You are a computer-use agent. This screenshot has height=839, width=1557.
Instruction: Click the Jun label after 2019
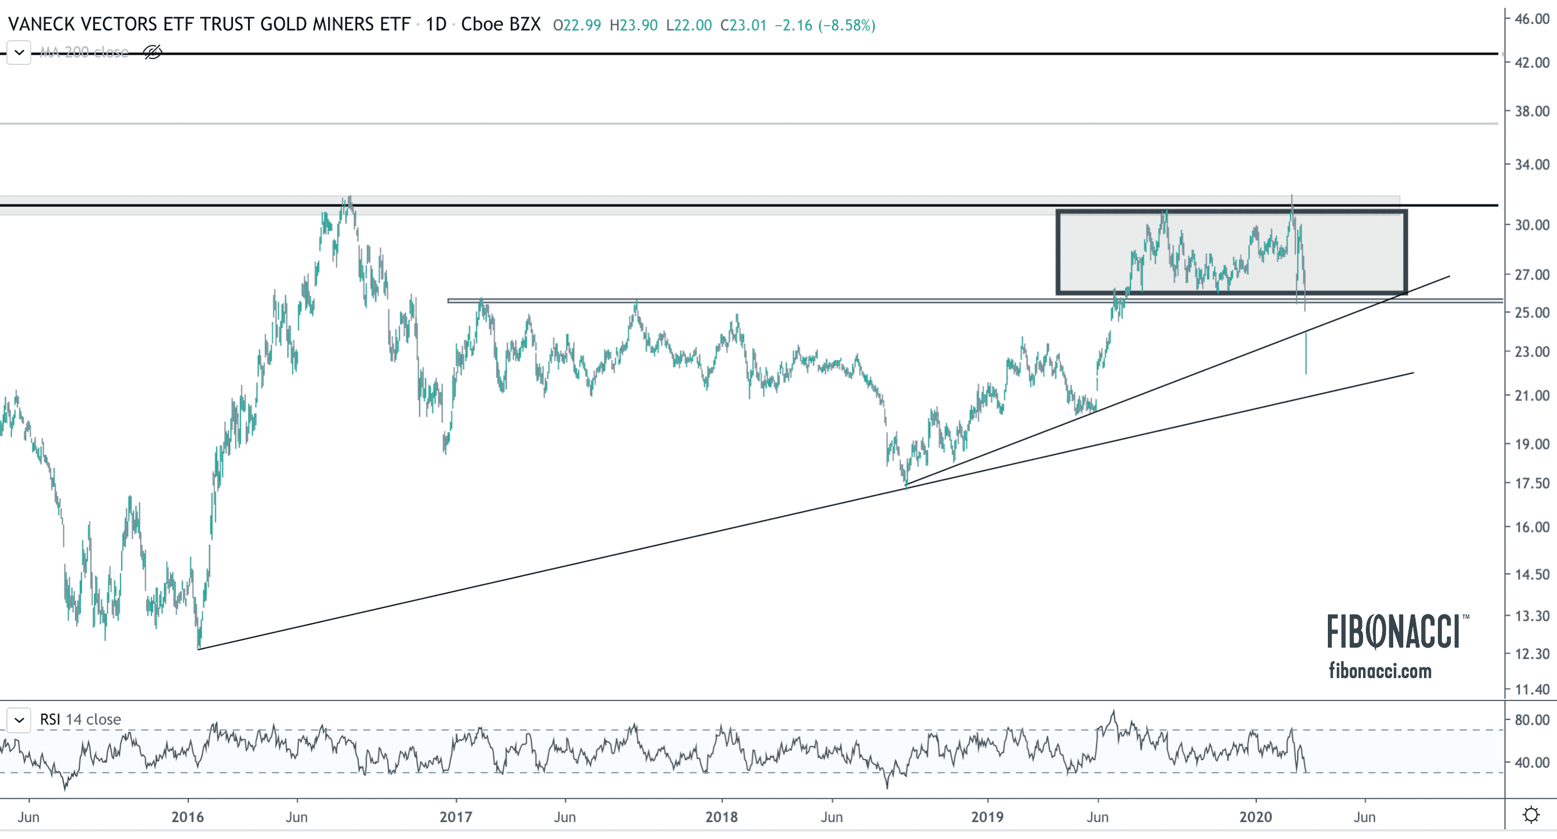tap(1098, 817)
